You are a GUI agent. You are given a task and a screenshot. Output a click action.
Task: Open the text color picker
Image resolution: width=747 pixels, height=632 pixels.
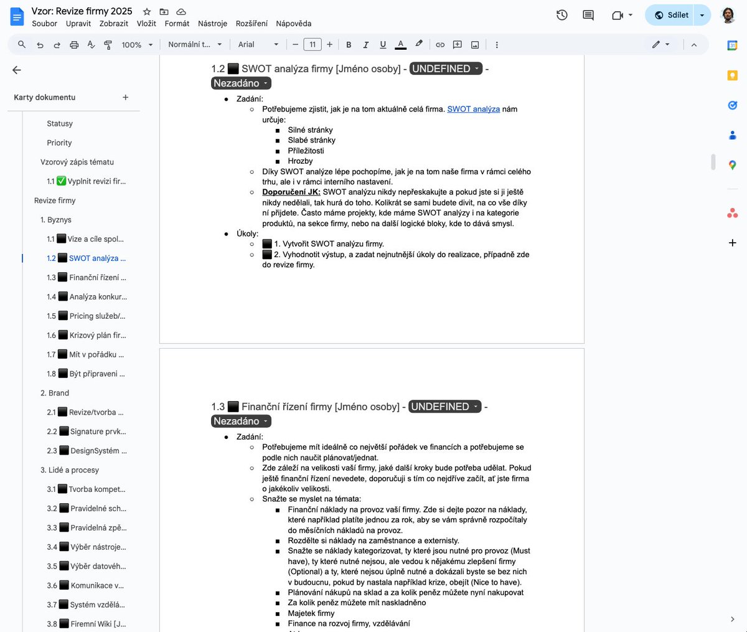(x=400, y=44)
